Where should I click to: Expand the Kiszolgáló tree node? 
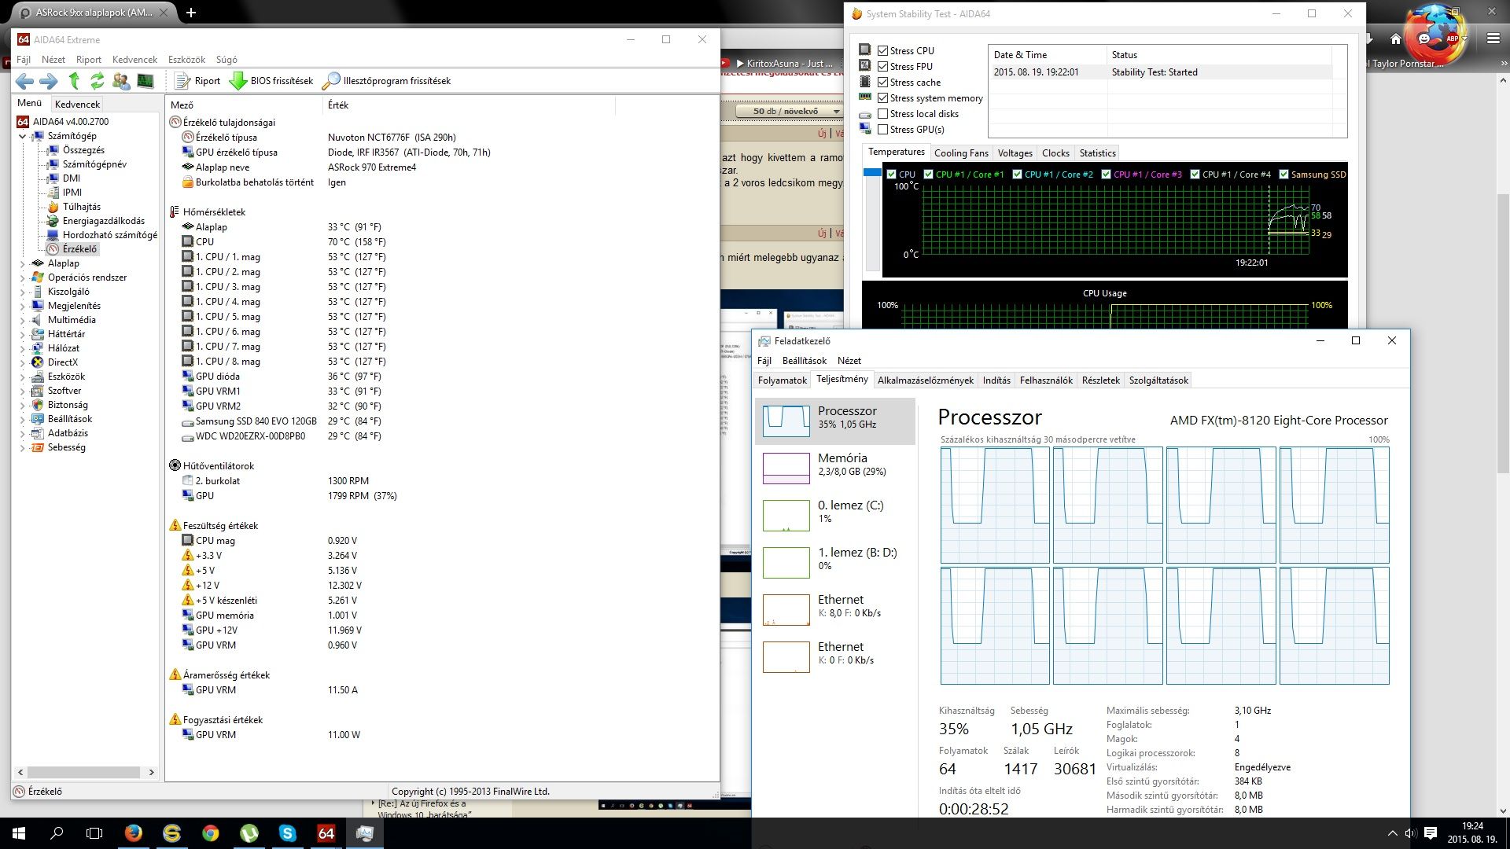(22, 292)
